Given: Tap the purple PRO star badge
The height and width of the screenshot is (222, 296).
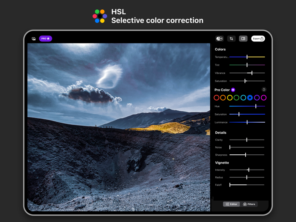Looking at the screenshot, I should (46, 38).
